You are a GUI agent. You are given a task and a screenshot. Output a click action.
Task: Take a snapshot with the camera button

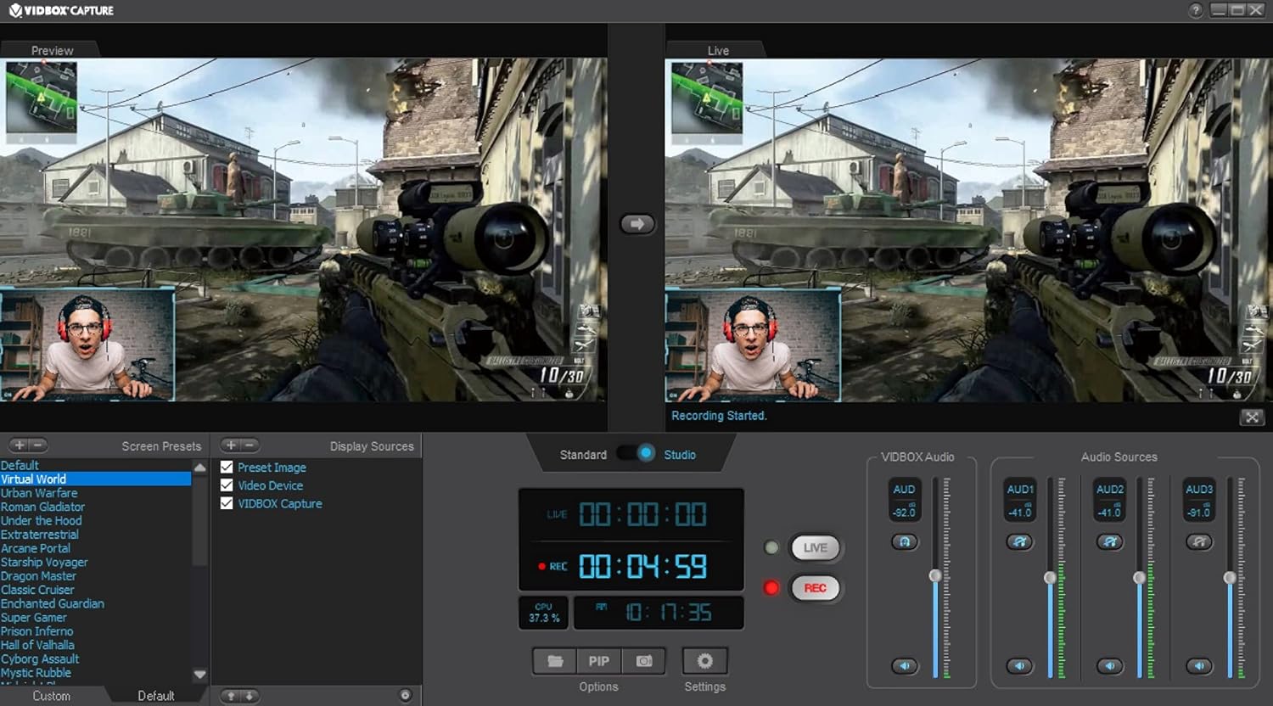coord(644,661)
